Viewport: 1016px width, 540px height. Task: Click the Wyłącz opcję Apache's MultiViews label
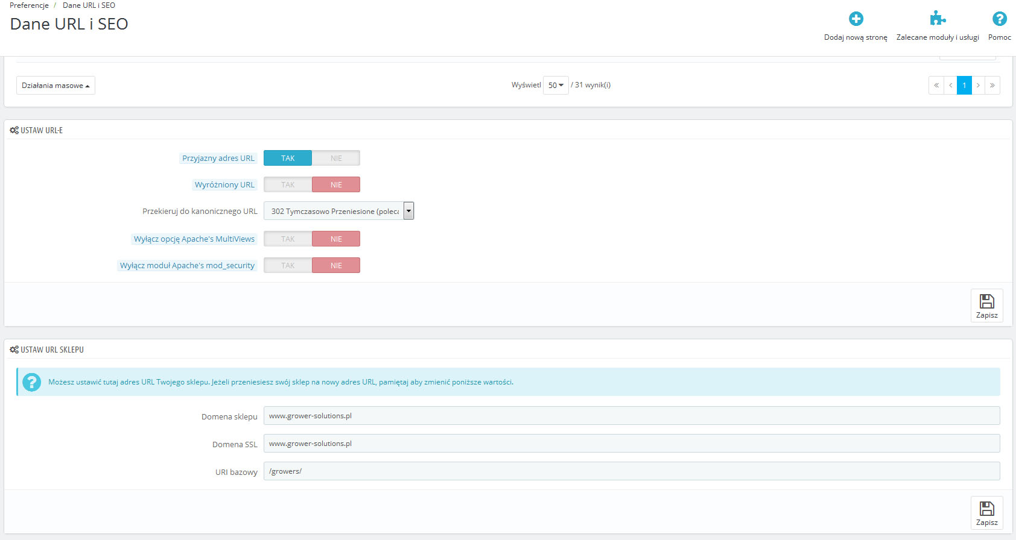click(194, 239)
